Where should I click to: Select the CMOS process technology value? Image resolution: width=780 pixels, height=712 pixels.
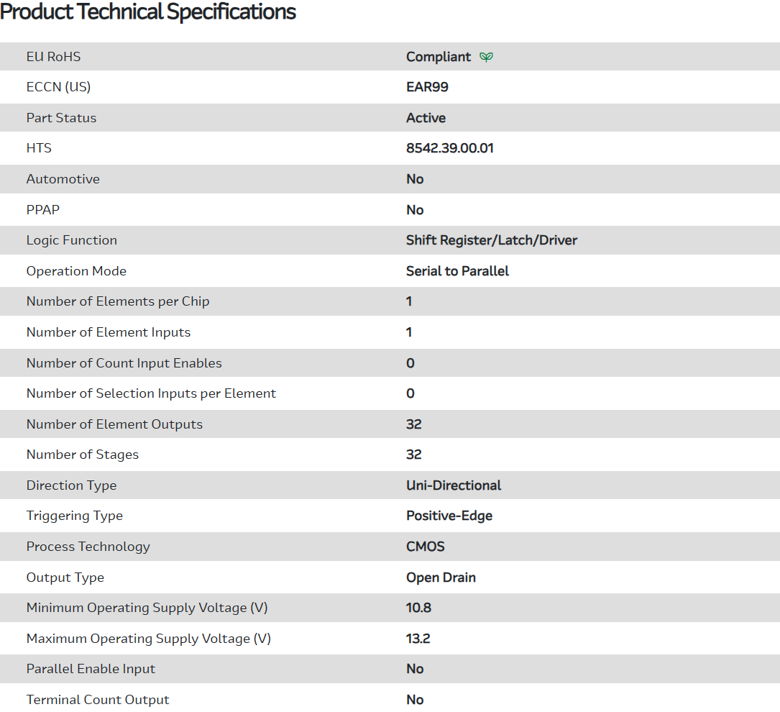[x=426, y=547]
